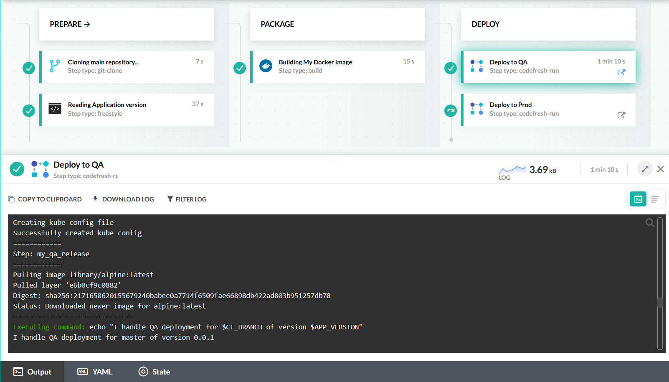Screen dimensions: 669x382
Task: Download the log file
Action: pos(123,199)
